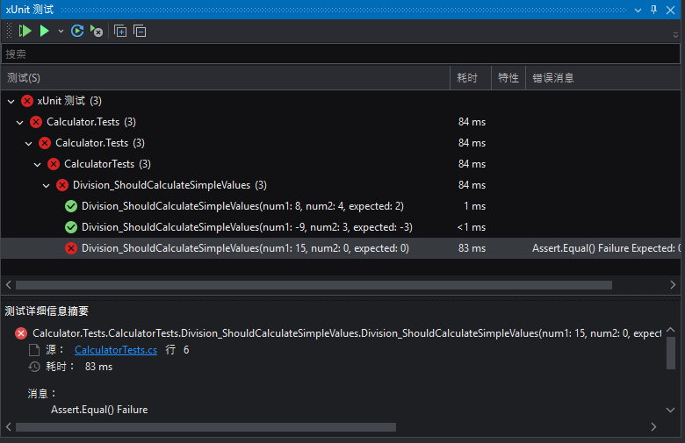Open window position dropdown menu
685x443 pixels.
pos(638,10)
